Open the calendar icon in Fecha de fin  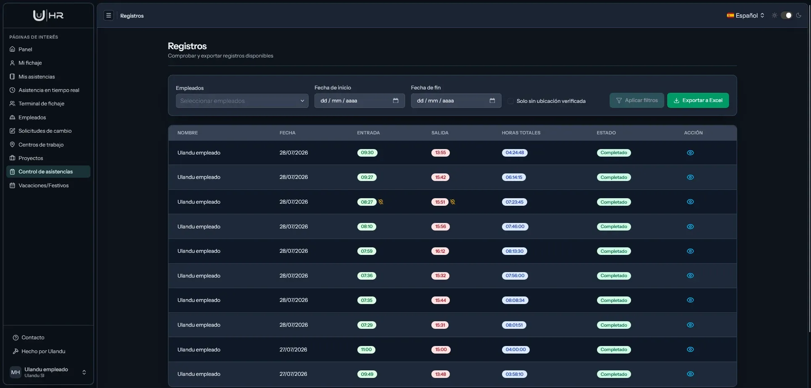click(492, 101)
